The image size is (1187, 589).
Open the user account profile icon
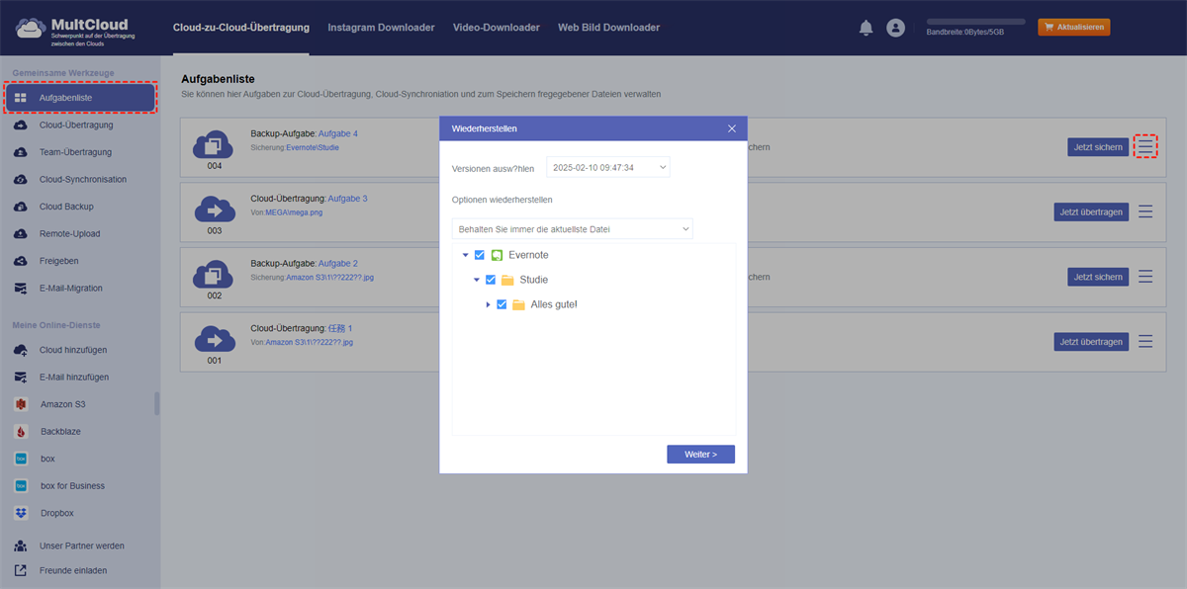point(895,28)
